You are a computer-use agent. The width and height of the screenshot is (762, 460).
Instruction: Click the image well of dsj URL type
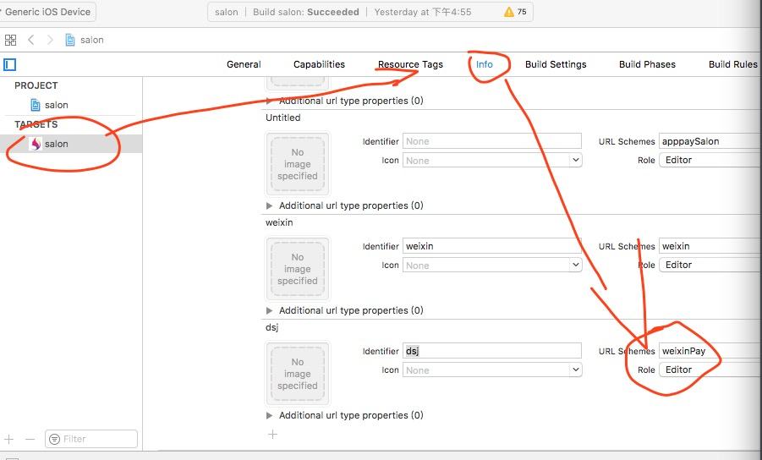(298, 374)
